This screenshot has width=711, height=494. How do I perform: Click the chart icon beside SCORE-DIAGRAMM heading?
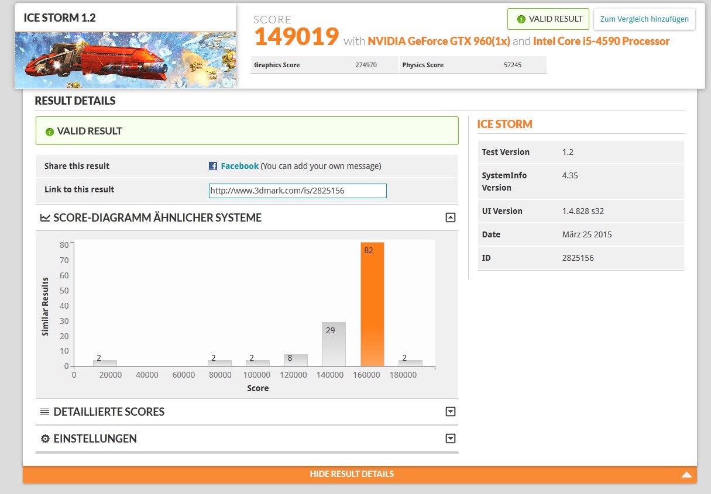pos(45,218)
